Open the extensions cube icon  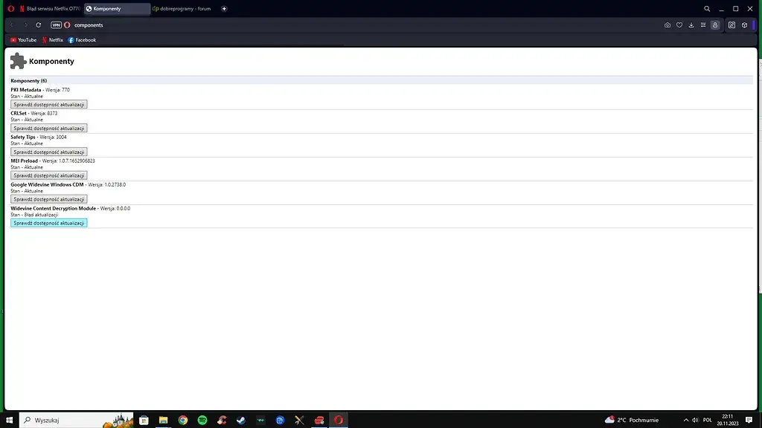coord(744,25)
